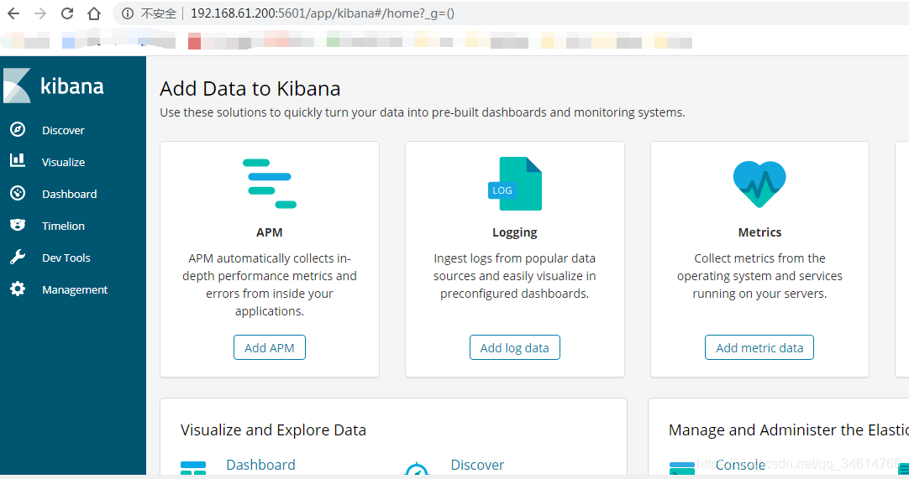Click the kibana wordmark text
The image size is (909, 479).
tap(72, 86)
